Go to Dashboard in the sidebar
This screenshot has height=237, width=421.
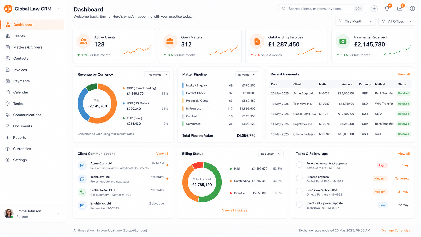point(32,25)
